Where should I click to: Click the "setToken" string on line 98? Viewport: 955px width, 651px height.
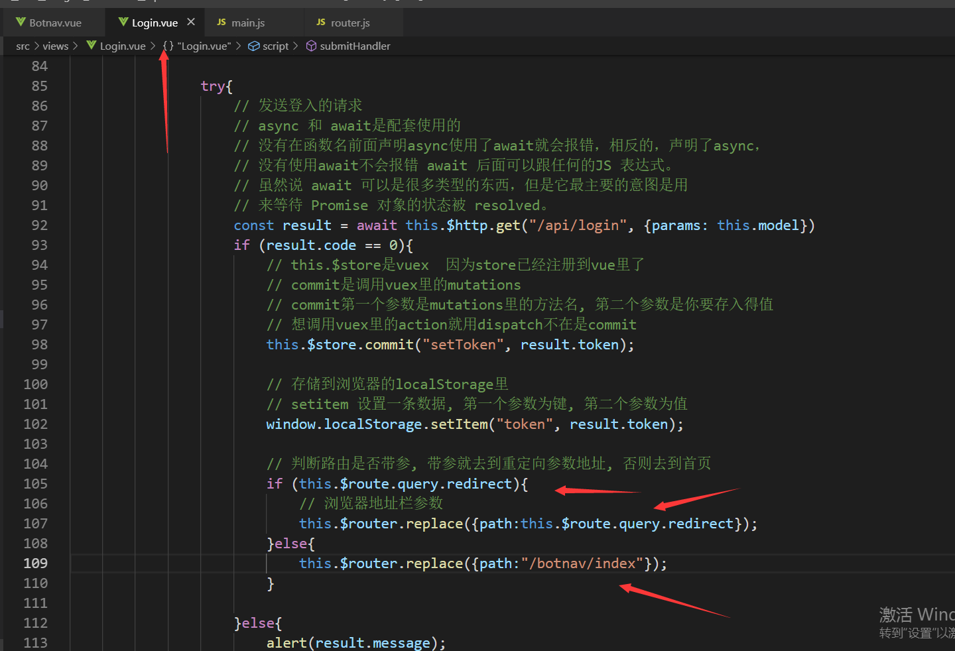coord(463,345)
